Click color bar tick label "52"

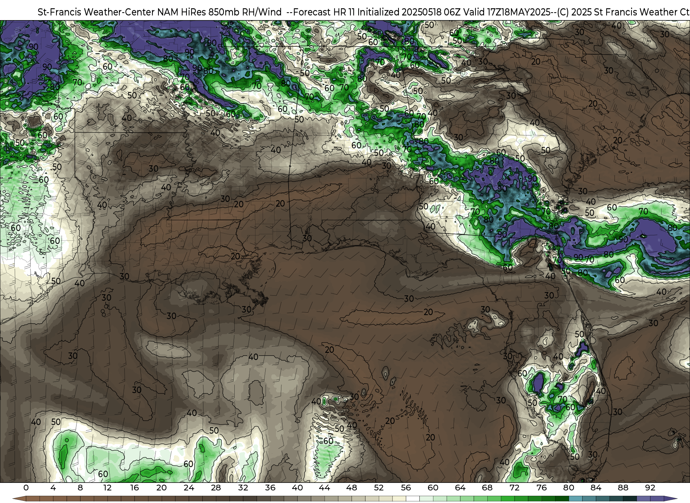point(379,488)
